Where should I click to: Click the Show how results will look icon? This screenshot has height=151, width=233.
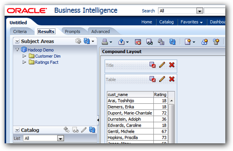click(150, 42)
